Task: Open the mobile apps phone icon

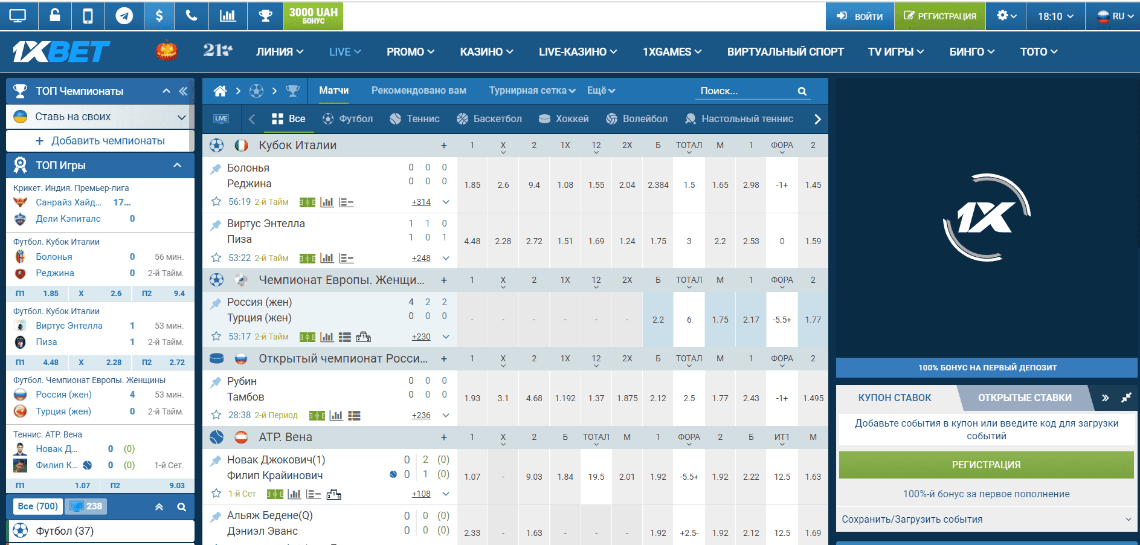Action: (88, 16)
